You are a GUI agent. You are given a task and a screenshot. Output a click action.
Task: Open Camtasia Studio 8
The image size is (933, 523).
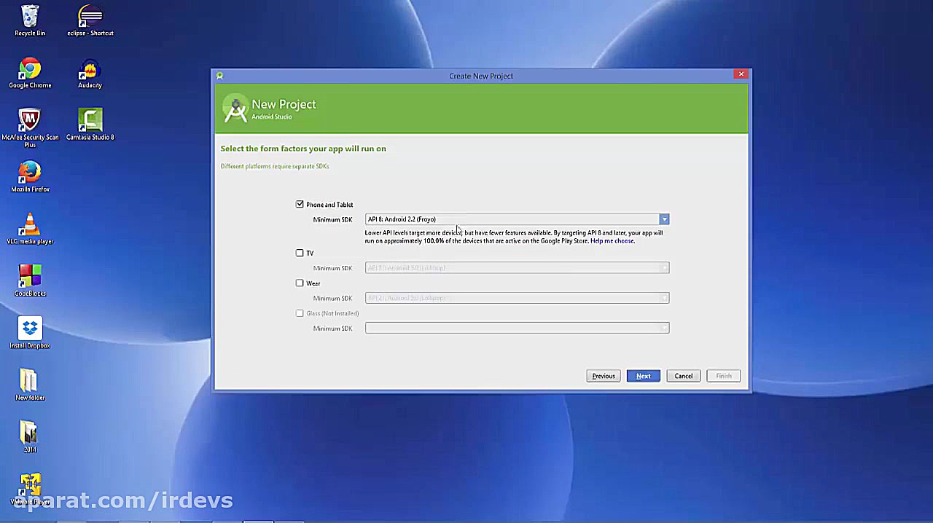[x=90, y=120]
